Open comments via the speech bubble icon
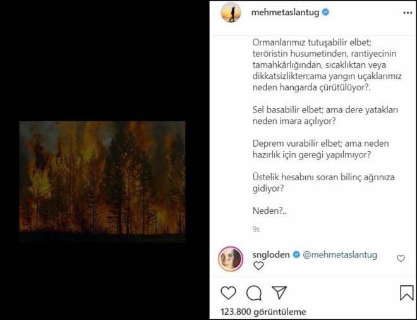 (253, 293)
